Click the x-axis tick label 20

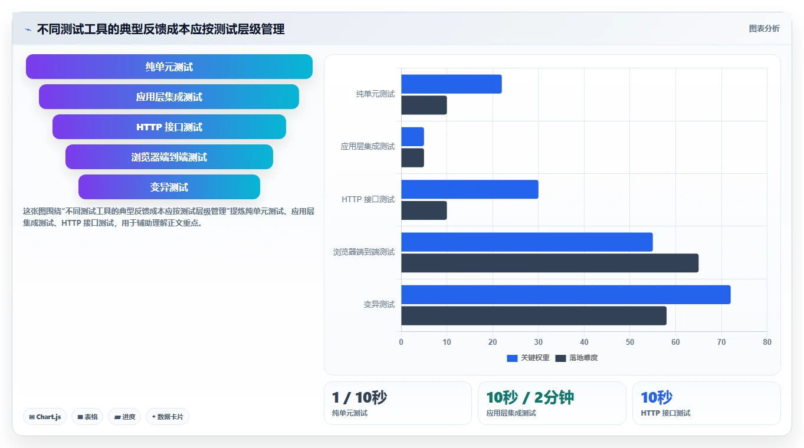[x=493, y=342]
